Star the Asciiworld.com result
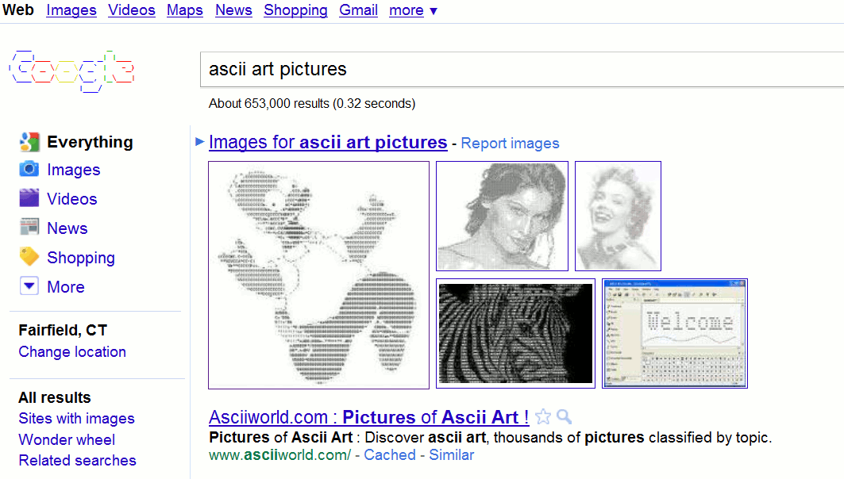Viewport: 844px width, 479px height. point(543,417)
